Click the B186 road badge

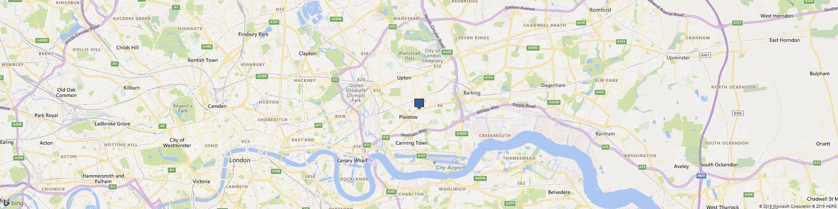738,113
